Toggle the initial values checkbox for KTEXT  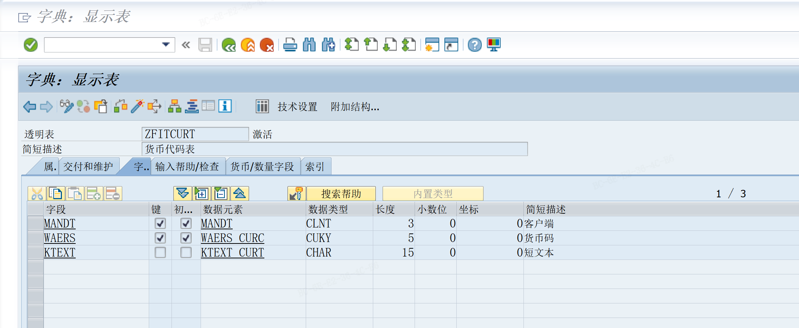(x=186, y=252)
